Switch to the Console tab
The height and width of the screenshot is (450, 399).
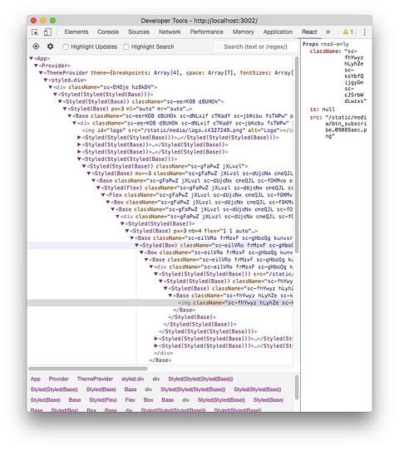(108, 32)
